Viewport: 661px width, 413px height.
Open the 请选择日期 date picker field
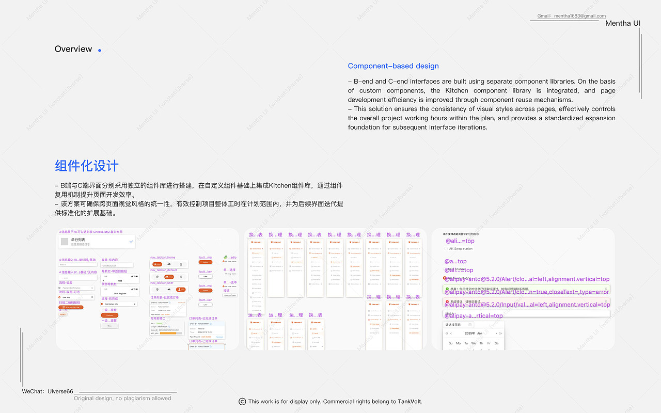coord(459,325)
